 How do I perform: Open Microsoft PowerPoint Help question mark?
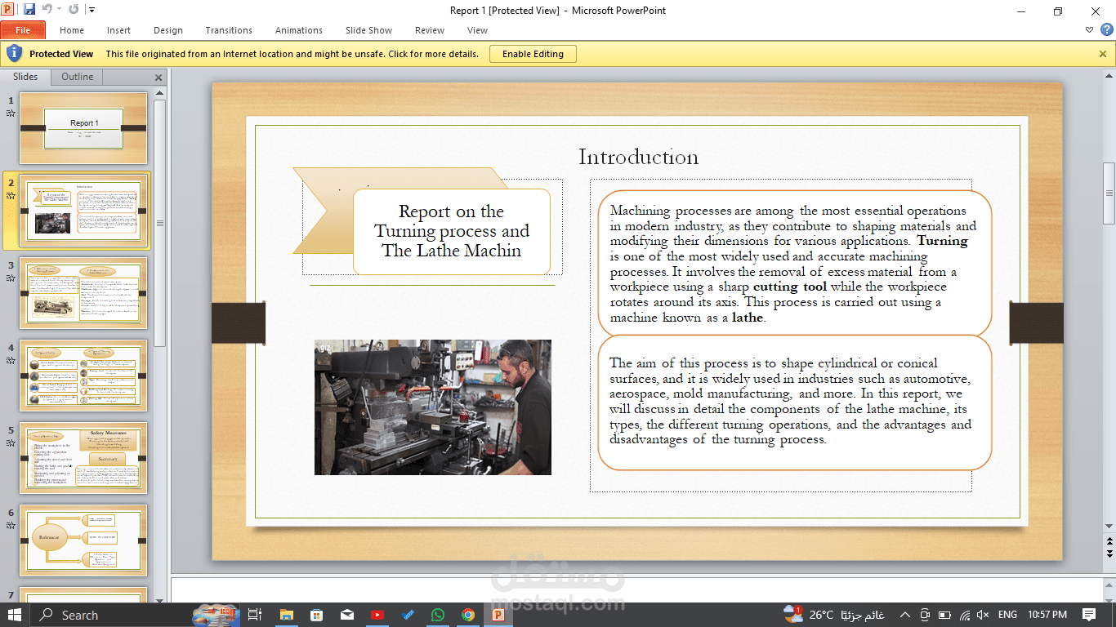click(x=1106, y=30)
